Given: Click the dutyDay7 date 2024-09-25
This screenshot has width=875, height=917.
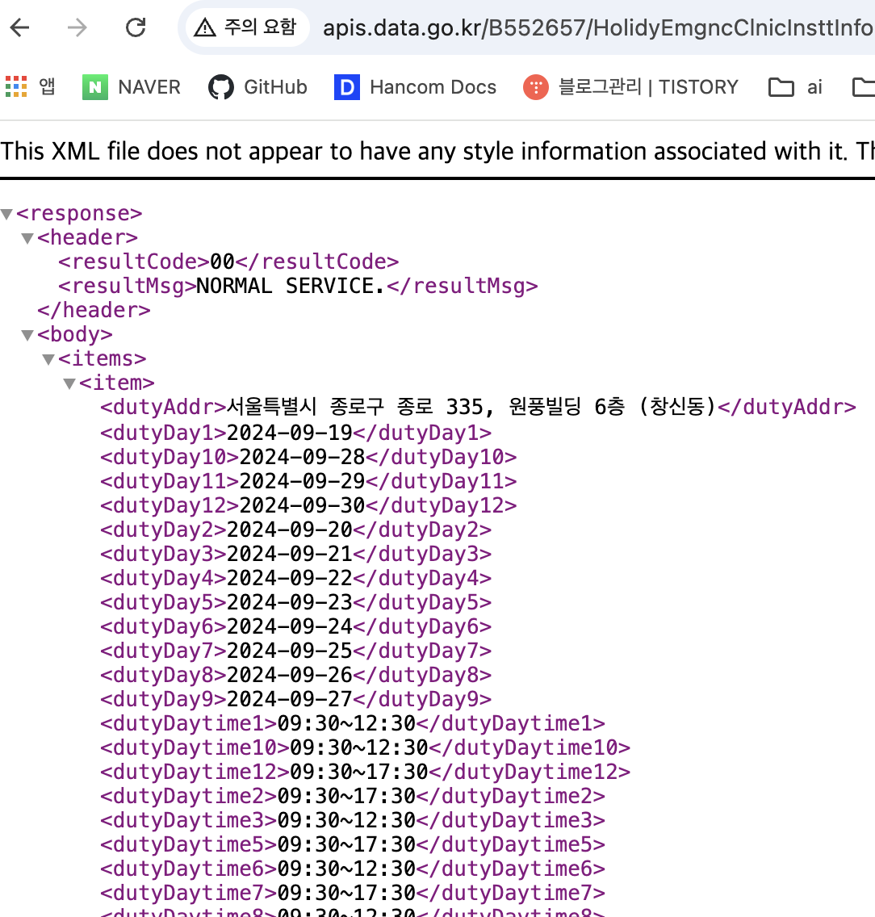Looking at the screenshot, I should click(290, 651).
